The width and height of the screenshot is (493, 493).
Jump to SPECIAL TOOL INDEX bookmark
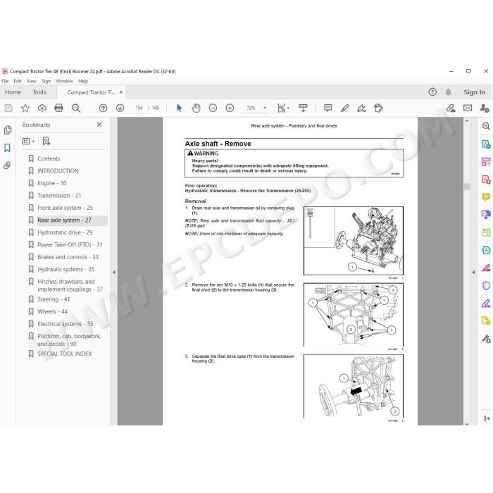coord(65,354)
